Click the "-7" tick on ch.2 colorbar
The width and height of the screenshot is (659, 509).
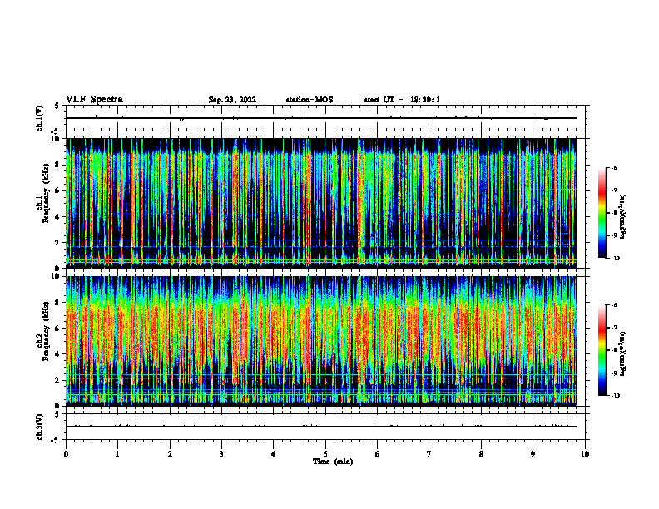coord(614,328)
